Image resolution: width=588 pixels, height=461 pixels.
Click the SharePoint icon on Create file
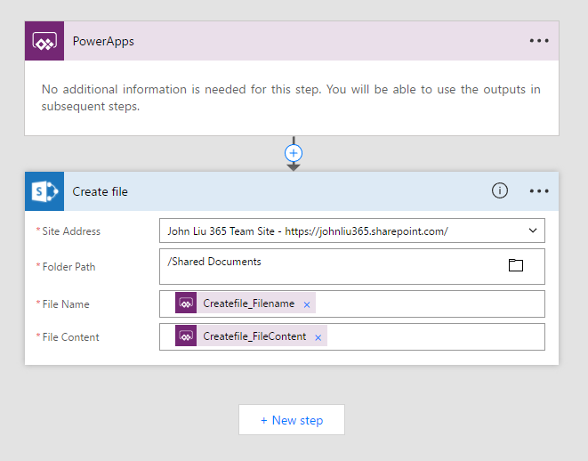tap(44, 191)
